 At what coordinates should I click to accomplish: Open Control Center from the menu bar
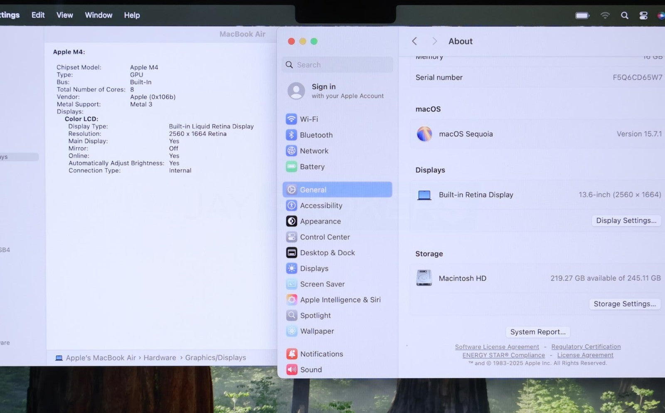coord(643,15)
